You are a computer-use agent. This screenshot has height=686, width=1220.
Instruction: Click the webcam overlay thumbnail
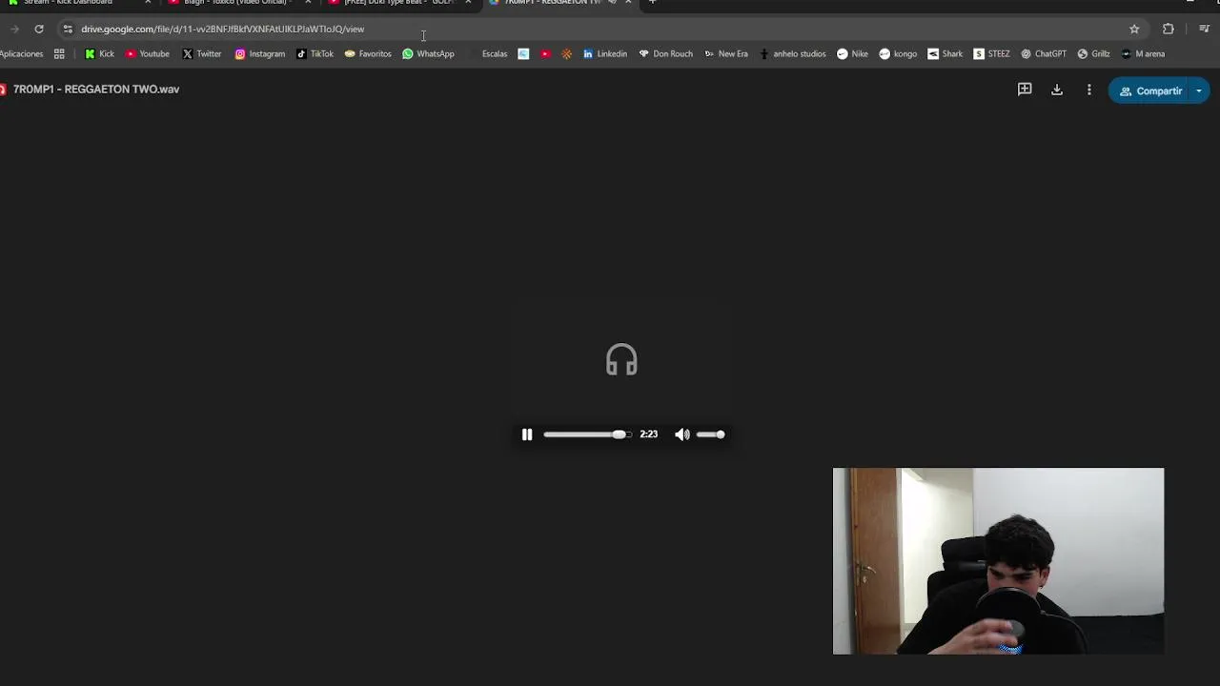pos(998,561)
